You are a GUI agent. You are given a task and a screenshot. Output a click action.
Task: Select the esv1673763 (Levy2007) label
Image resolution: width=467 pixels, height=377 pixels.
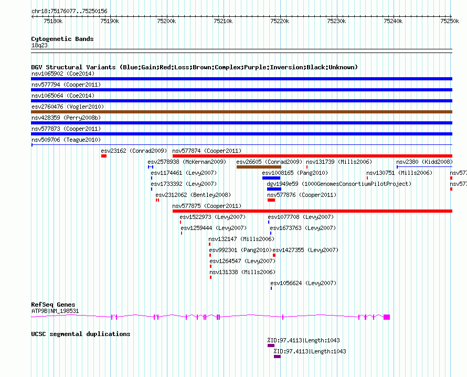[303, 228]
